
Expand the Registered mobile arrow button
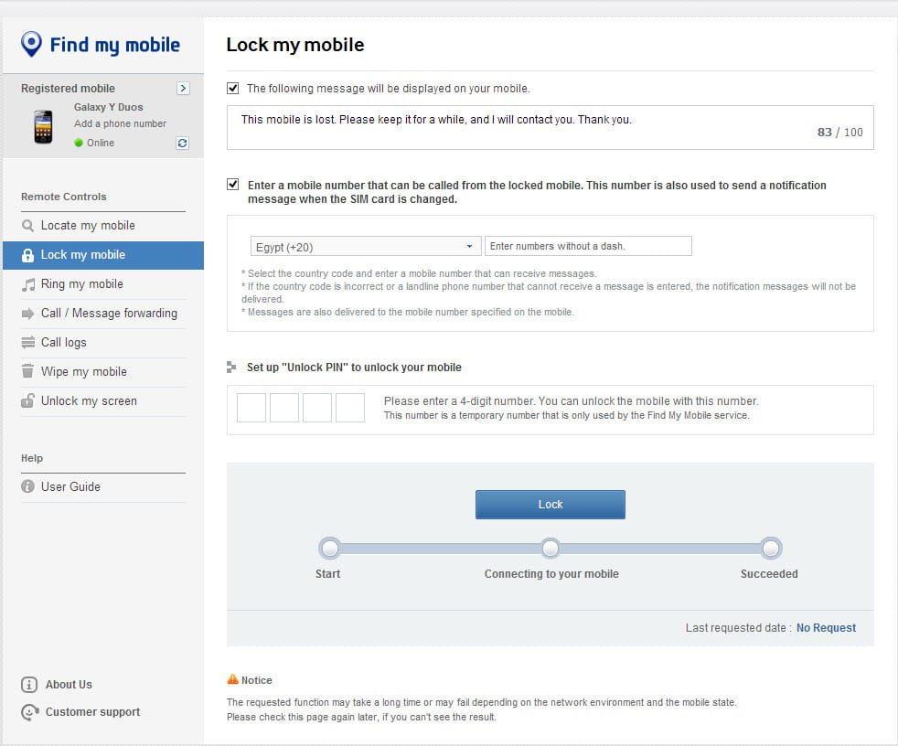tap(183, 89)
